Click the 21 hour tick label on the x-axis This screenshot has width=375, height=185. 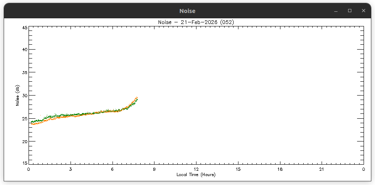coord(322,169)
